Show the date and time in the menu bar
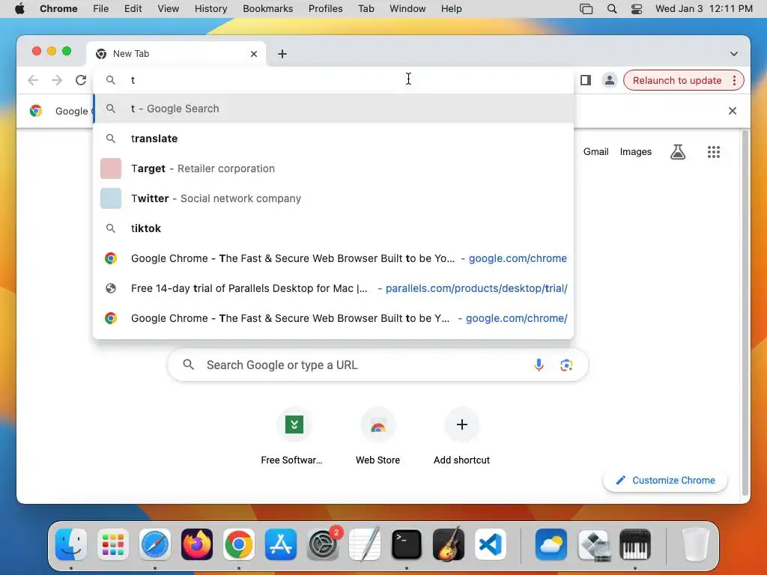 coord(704,9)
